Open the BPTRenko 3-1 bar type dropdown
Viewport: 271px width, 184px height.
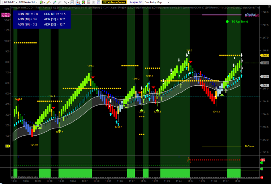click(28, 2)
